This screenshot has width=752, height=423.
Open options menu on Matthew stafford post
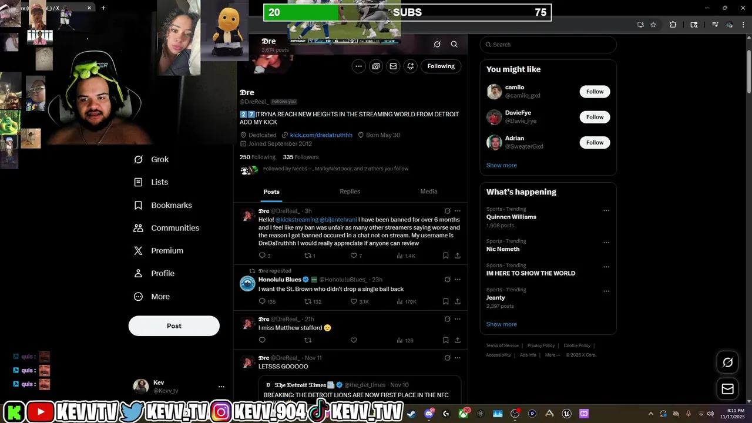[x=458, y=319]
